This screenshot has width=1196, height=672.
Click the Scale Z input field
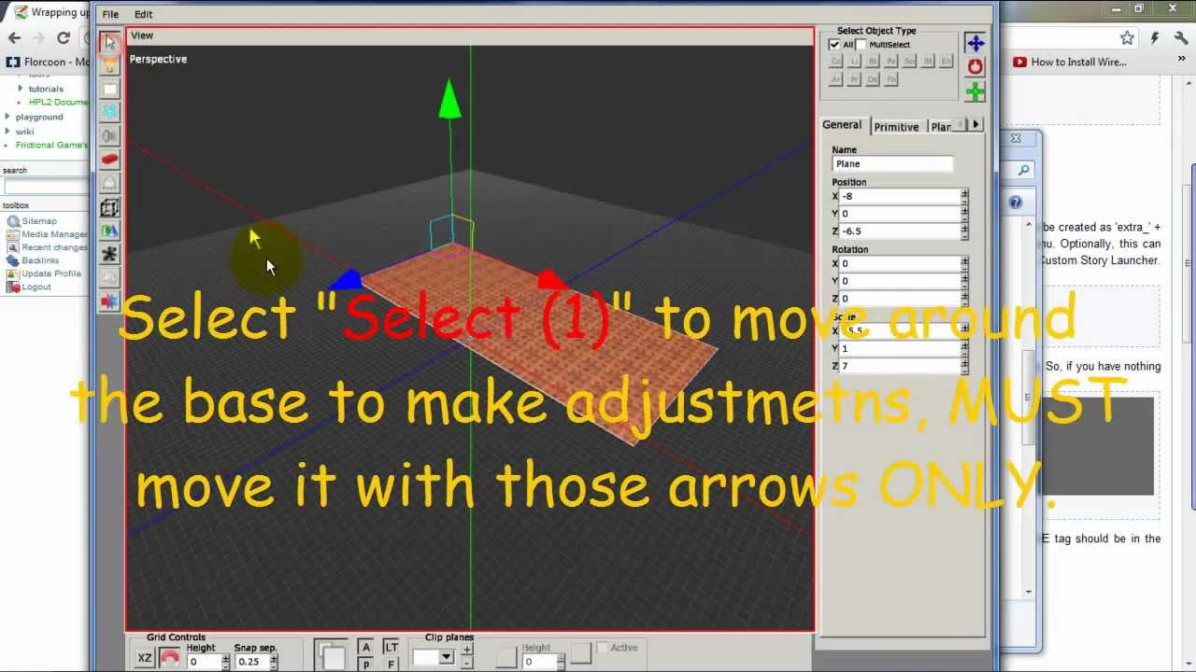click(x=900, y=366)
